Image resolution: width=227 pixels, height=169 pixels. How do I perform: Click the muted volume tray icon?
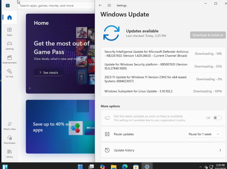(x=206, y=167)
